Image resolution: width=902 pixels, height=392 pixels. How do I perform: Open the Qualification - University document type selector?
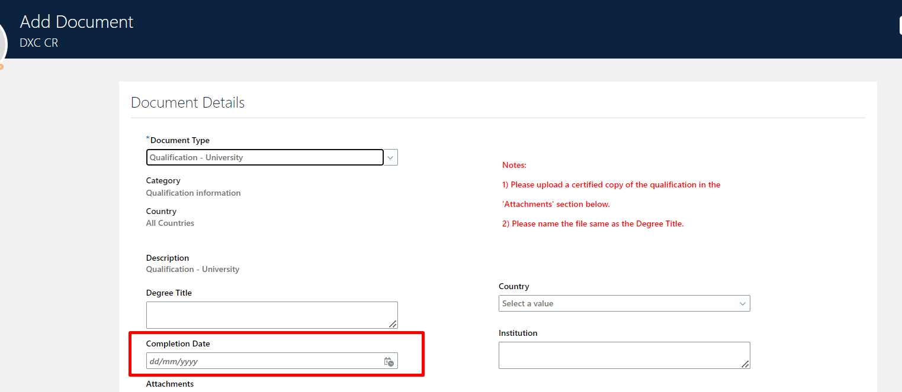click(265, 157)
